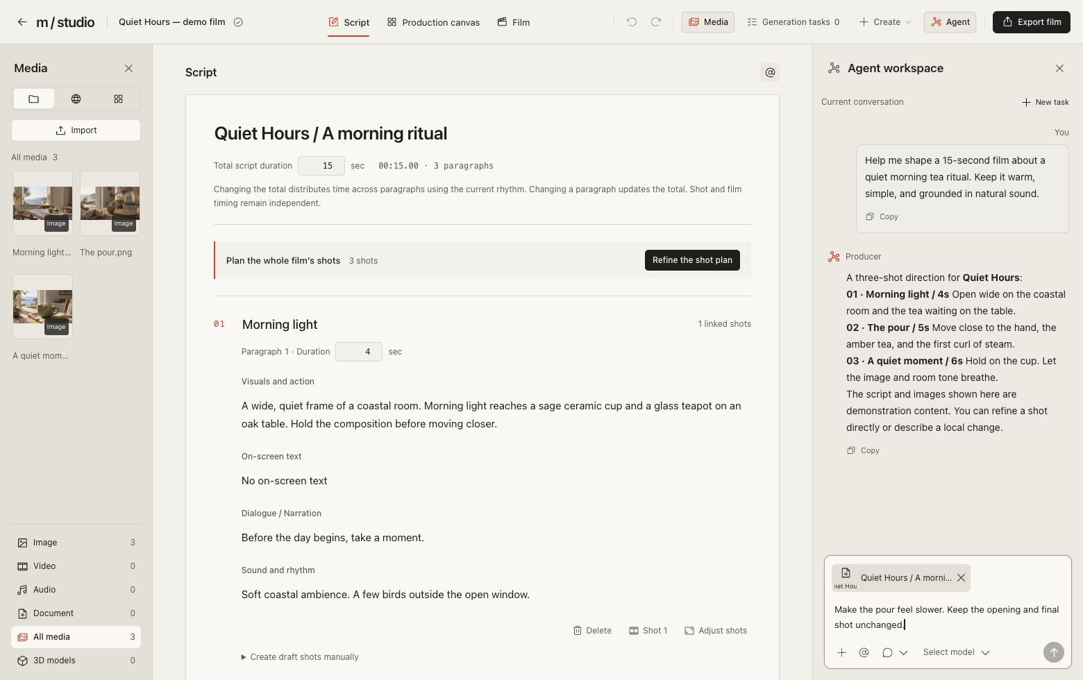
Task: Open Generation tasks list
Action: point(793,22)
